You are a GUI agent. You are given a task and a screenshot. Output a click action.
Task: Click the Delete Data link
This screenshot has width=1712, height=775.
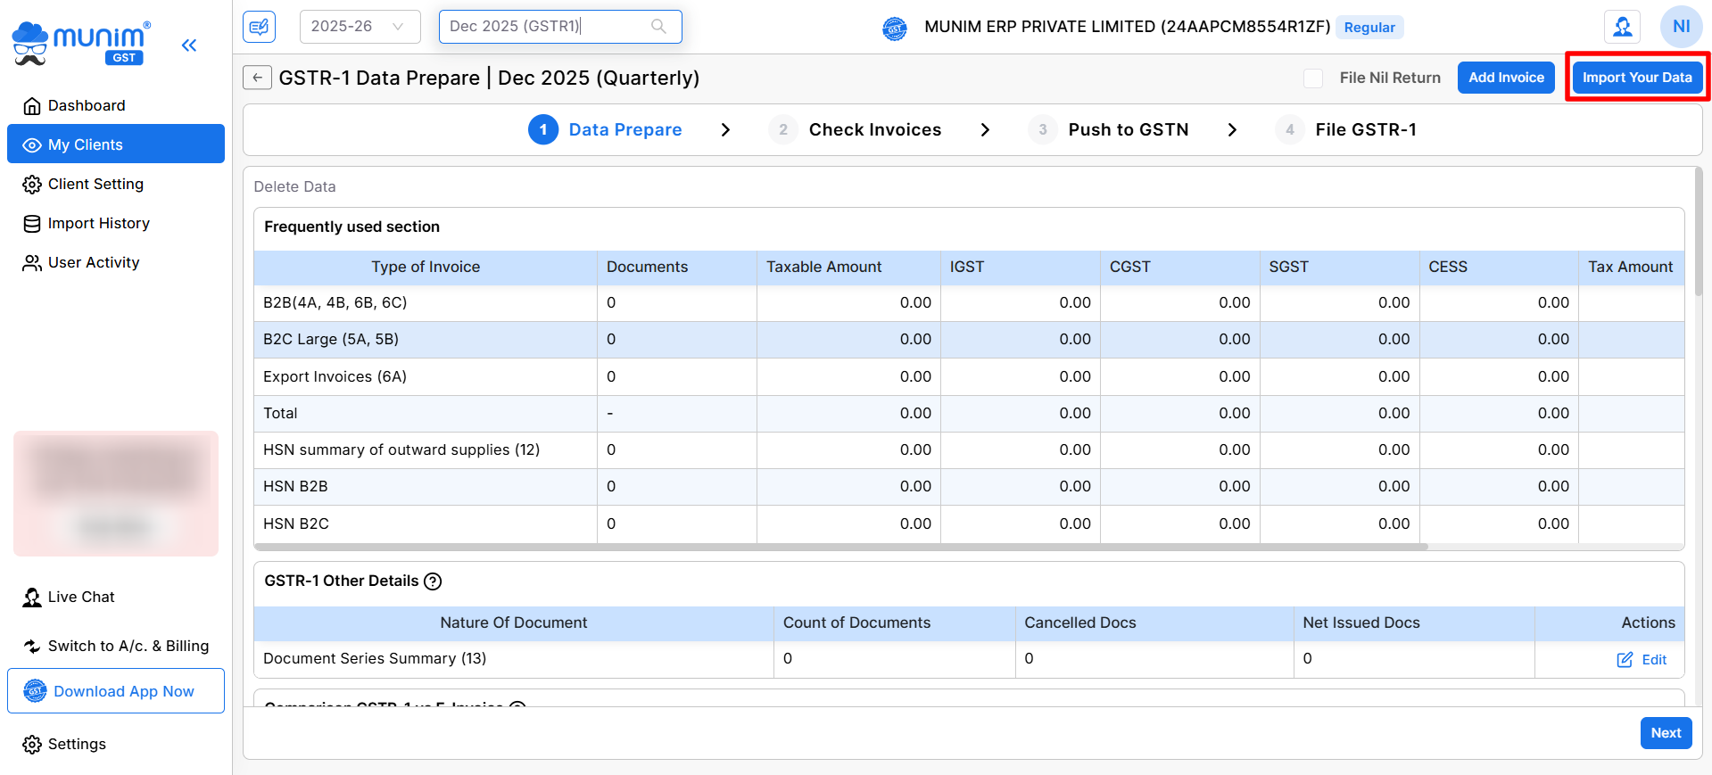(294, 187)
